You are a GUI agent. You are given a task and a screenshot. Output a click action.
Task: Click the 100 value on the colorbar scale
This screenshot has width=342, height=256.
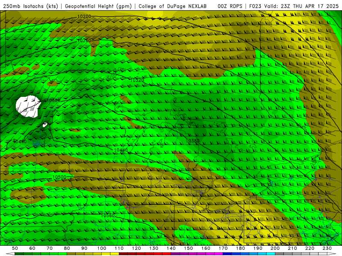[102, 248]
